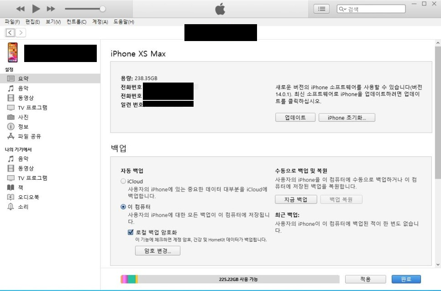
Task: Click the search magnifier dropdown icon
Action: pyautogui.click(x=342, y=9)
